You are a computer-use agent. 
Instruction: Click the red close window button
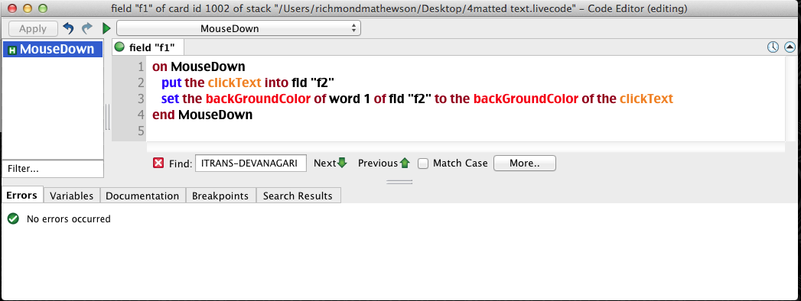point(12,8)
